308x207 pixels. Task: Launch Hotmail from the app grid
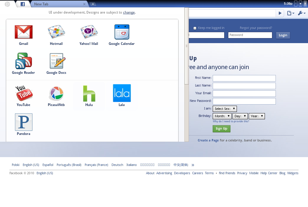coord(56,32)
